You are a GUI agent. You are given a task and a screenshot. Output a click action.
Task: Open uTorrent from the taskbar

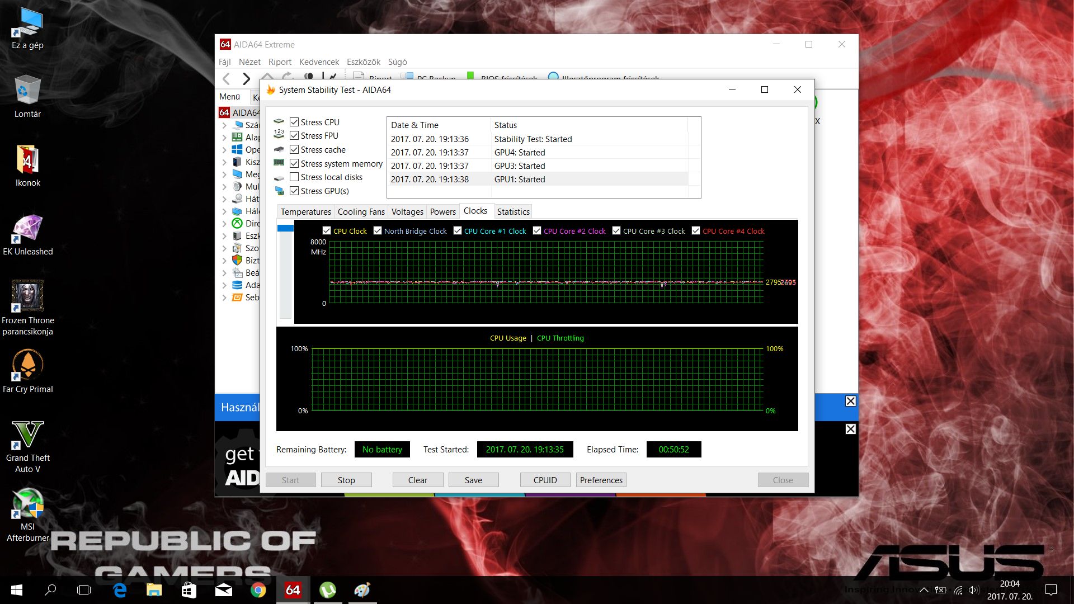point(328,590)
